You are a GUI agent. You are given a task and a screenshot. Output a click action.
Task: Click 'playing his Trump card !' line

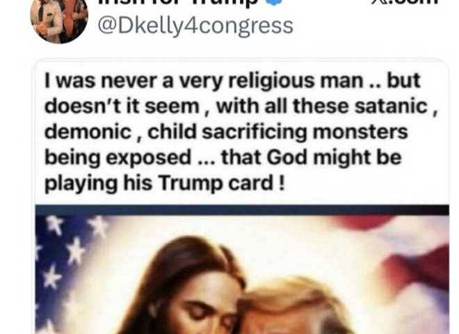165,184
